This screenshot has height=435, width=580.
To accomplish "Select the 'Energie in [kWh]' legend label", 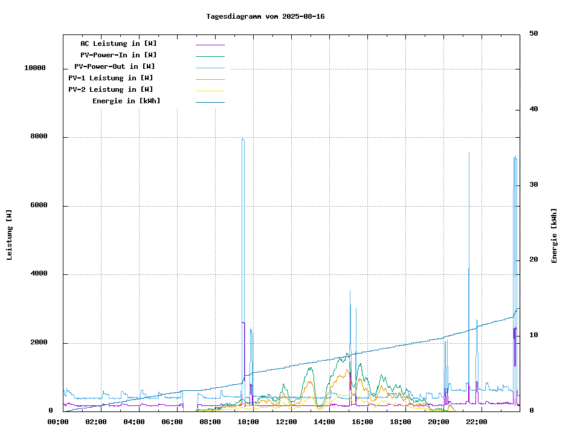I will click(126, 101).
